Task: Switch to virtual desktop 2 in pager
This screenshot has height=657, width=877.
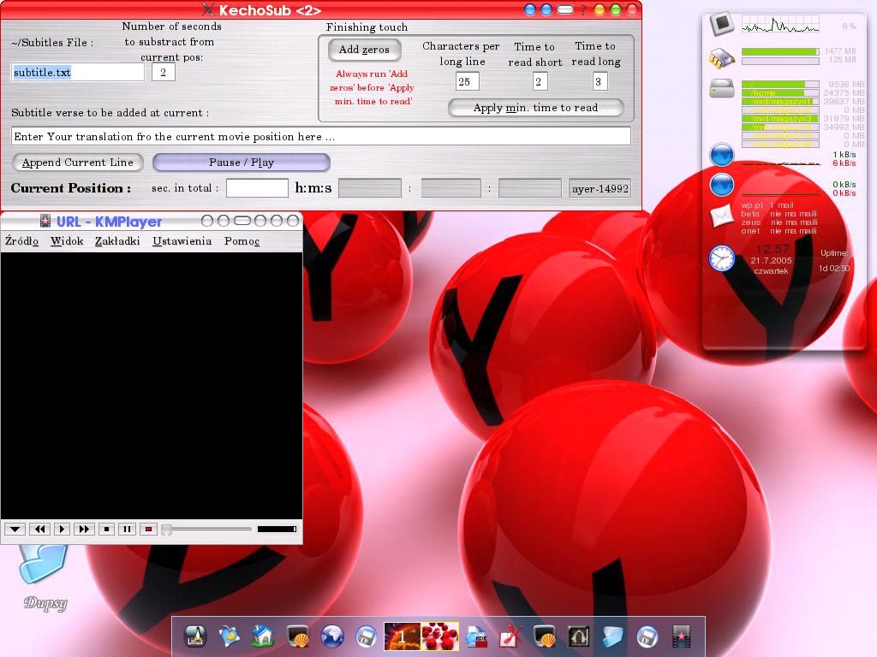Action: point(439,636)
